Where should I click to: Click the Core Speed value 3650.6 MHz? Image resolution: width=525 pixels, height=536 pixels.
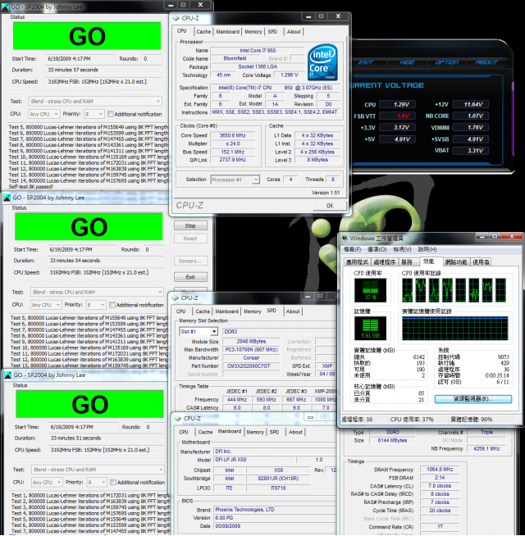233,135
